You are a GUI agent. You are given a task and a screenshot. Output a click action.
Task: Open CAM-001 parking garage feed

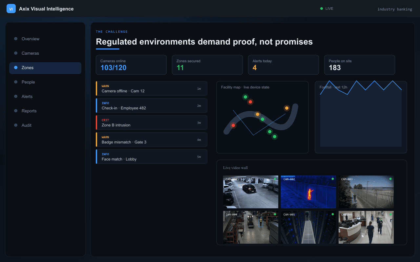[251, 192]
